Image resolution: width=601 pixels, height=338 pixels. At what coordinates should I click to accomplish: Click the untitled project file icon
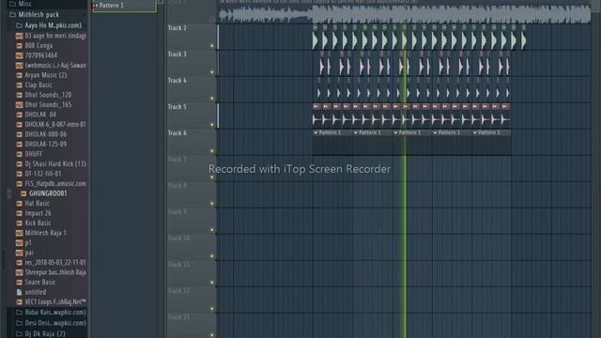click(19, 292)
